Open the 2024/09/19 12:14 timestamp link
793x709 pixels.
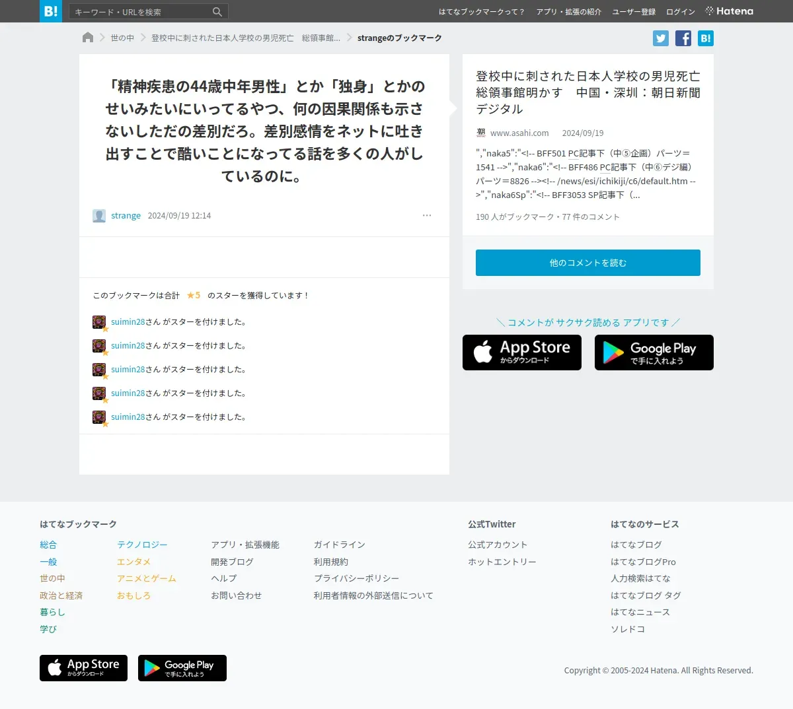click(179, 216)
